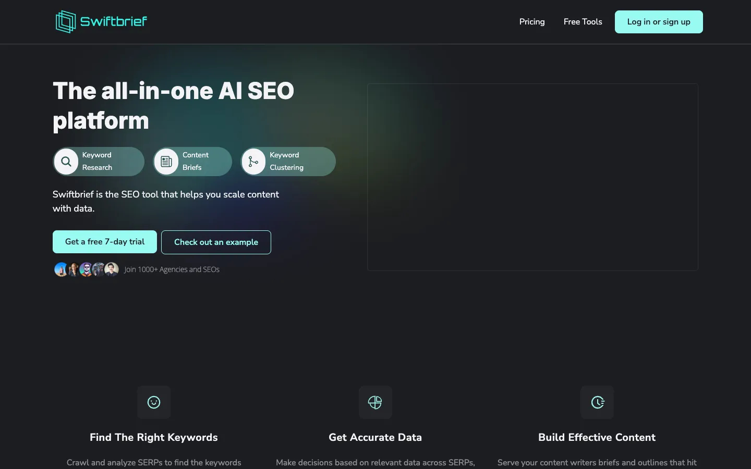Click Log in or sign up button
This screenshot has width=751, height=469.
[659, 22]
